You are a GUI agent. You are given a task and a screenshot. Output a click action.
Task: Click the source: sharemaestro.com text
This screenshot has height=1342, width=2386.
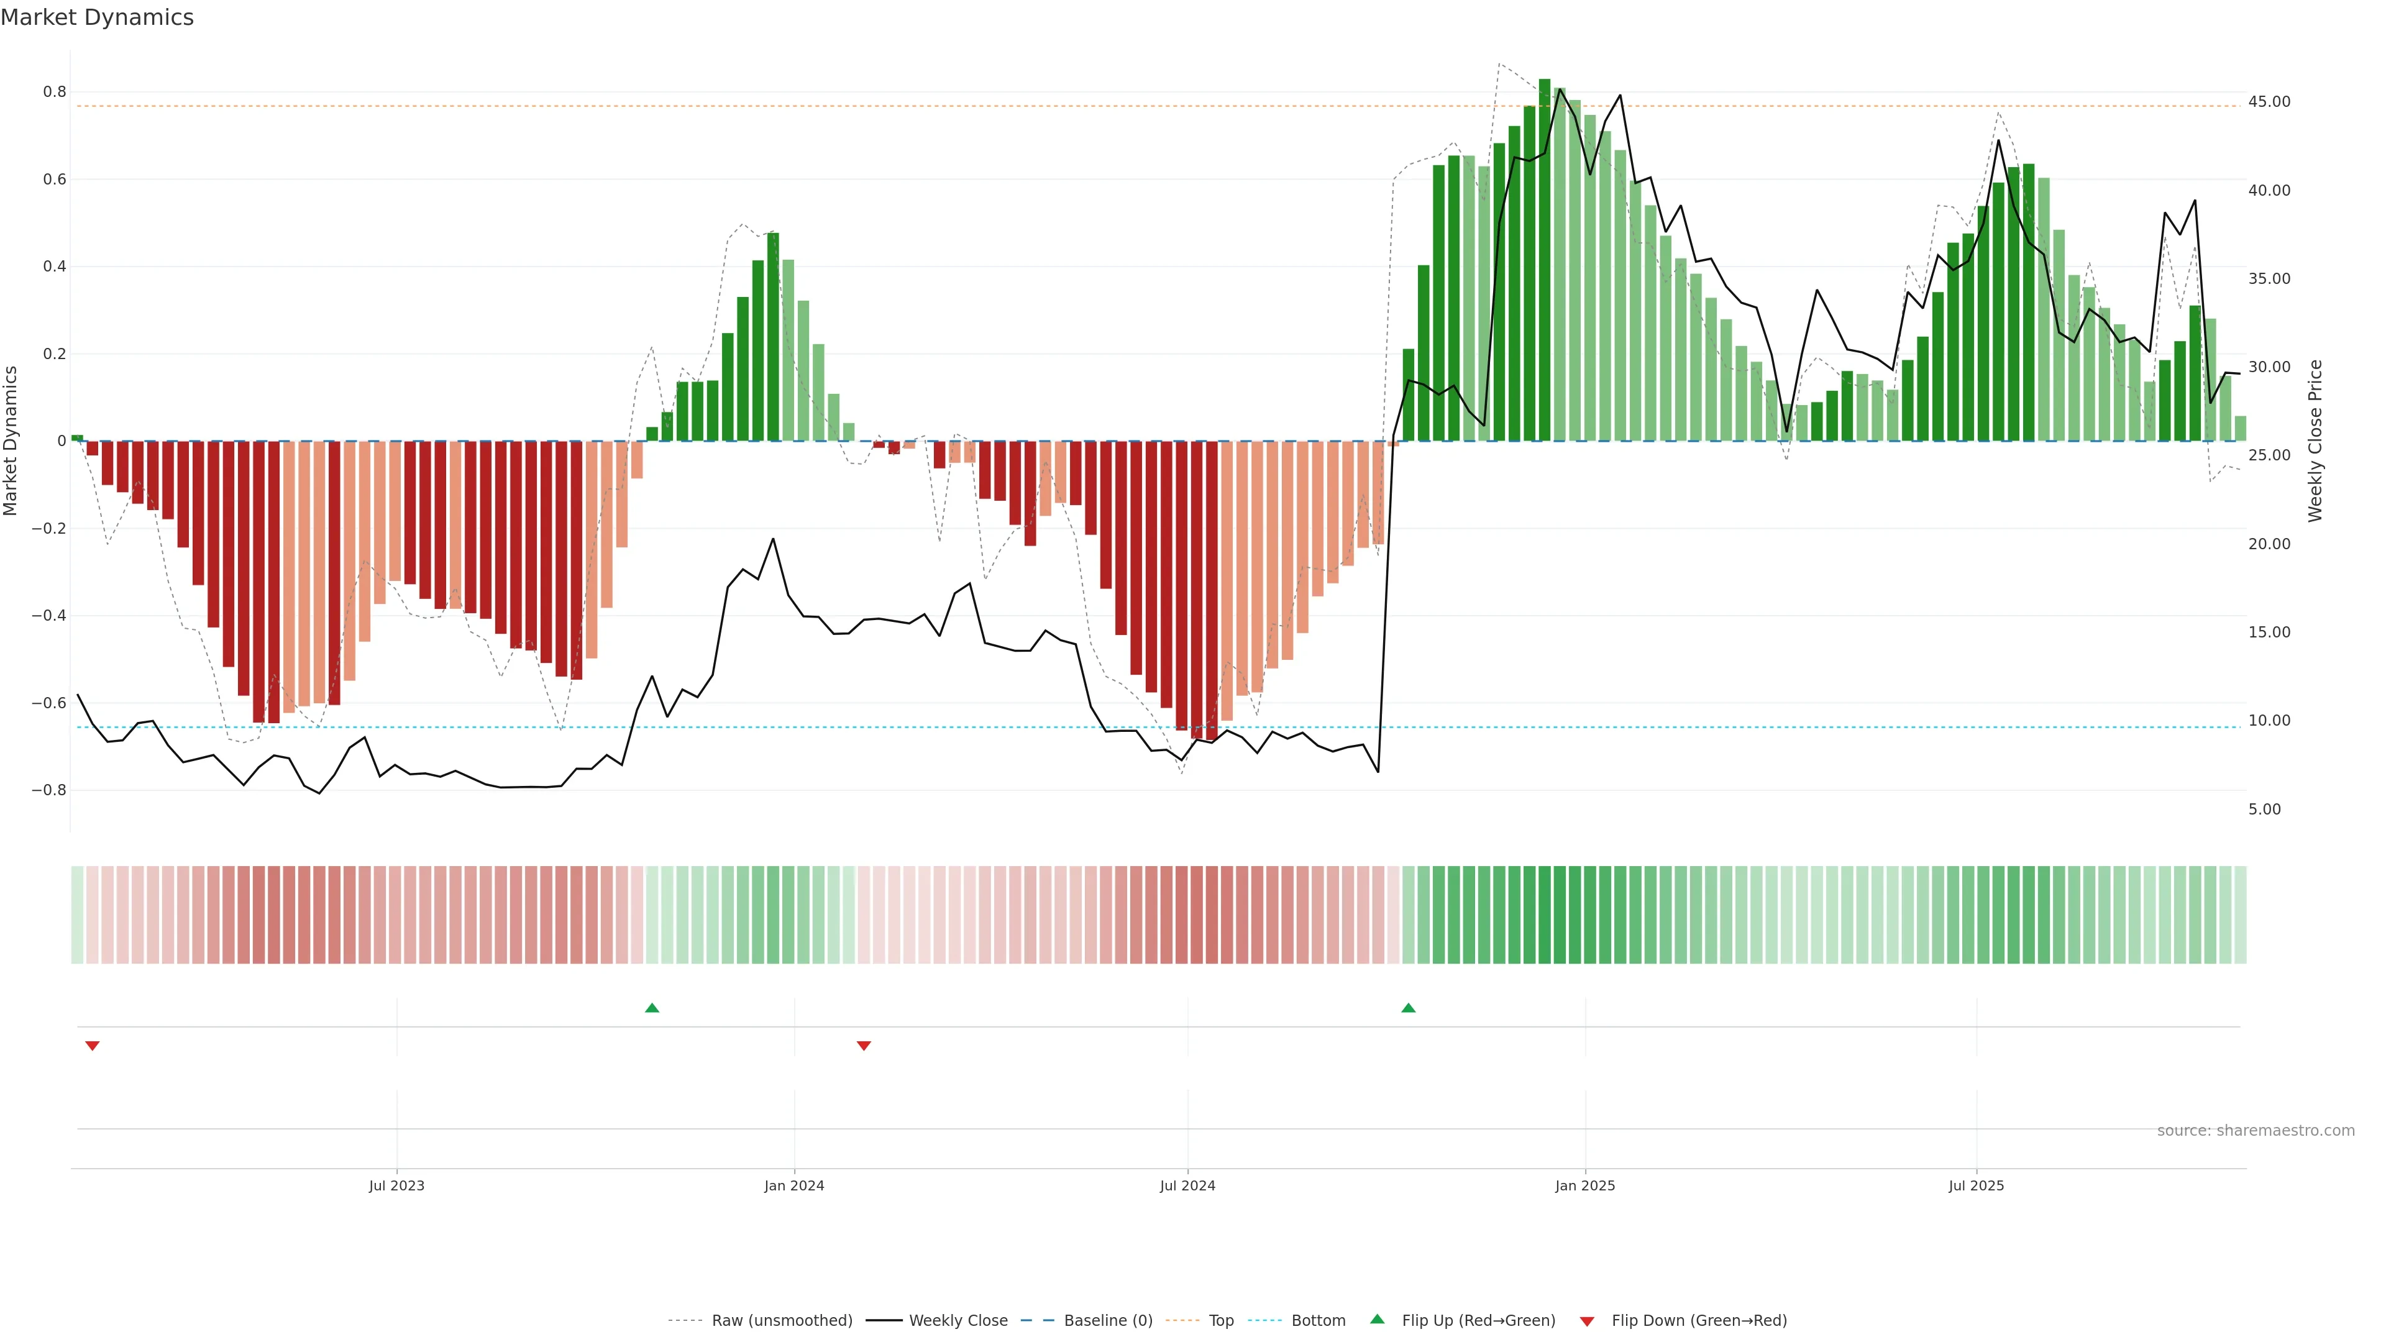2256,1130
